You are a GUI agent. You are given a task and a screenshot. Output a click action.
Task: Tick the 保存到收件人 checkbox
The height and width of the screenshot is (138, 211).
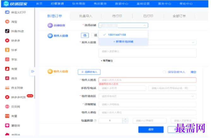click(x=164, y=72)
